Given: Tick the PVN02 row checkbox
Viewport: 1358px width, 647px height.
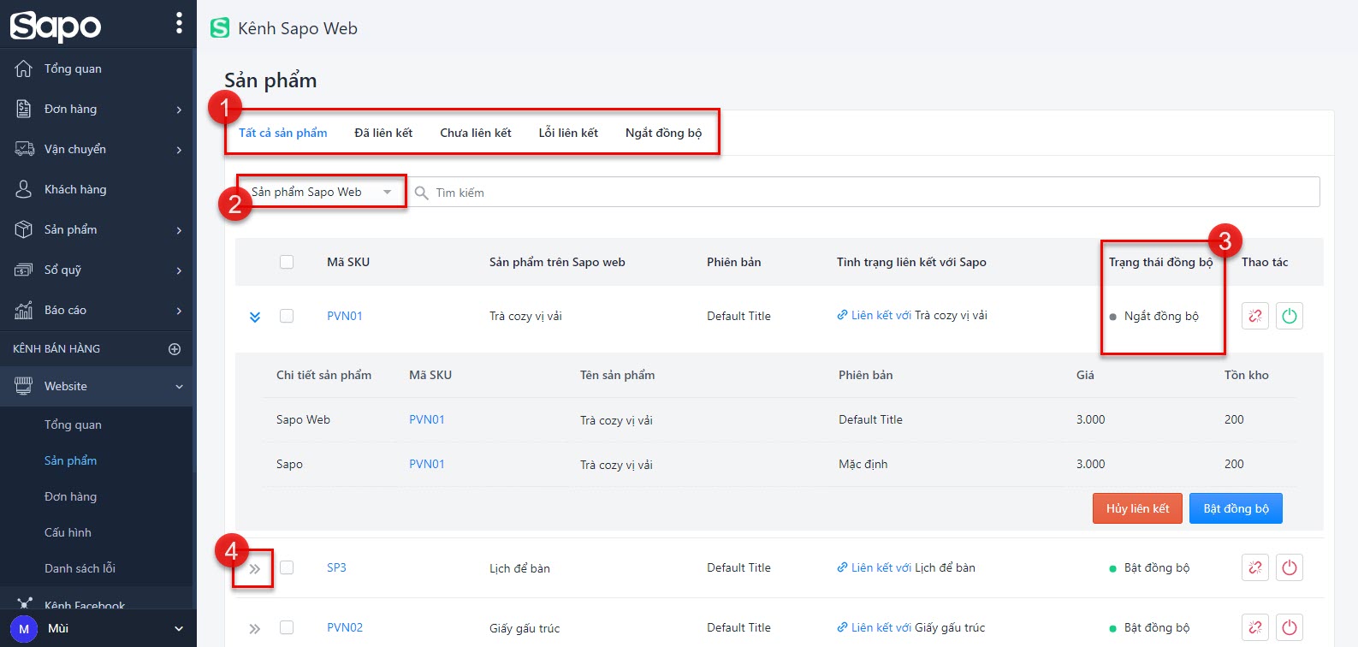Looking at the screenshot, I should (287, 627).
